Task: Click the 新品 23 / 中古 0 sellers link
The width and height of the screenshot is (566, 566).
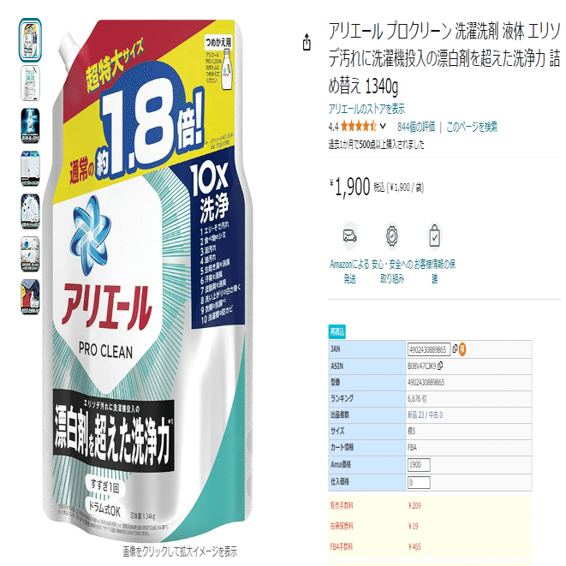Action: pos(425,414)
